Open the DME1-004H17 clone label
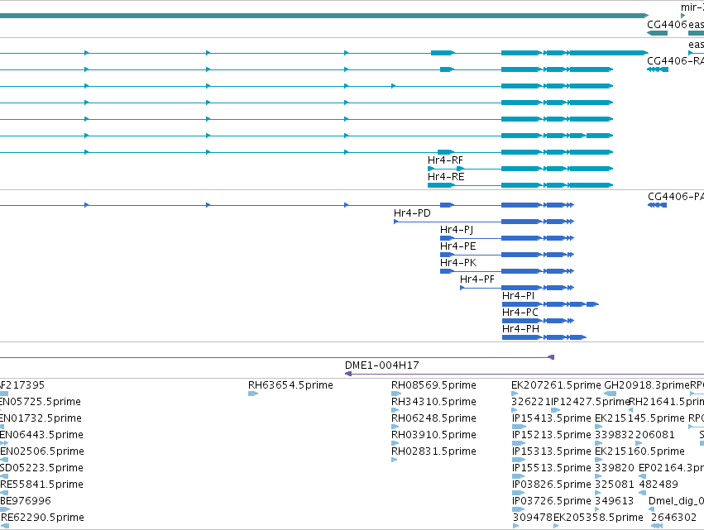 [x=381, y=365]
